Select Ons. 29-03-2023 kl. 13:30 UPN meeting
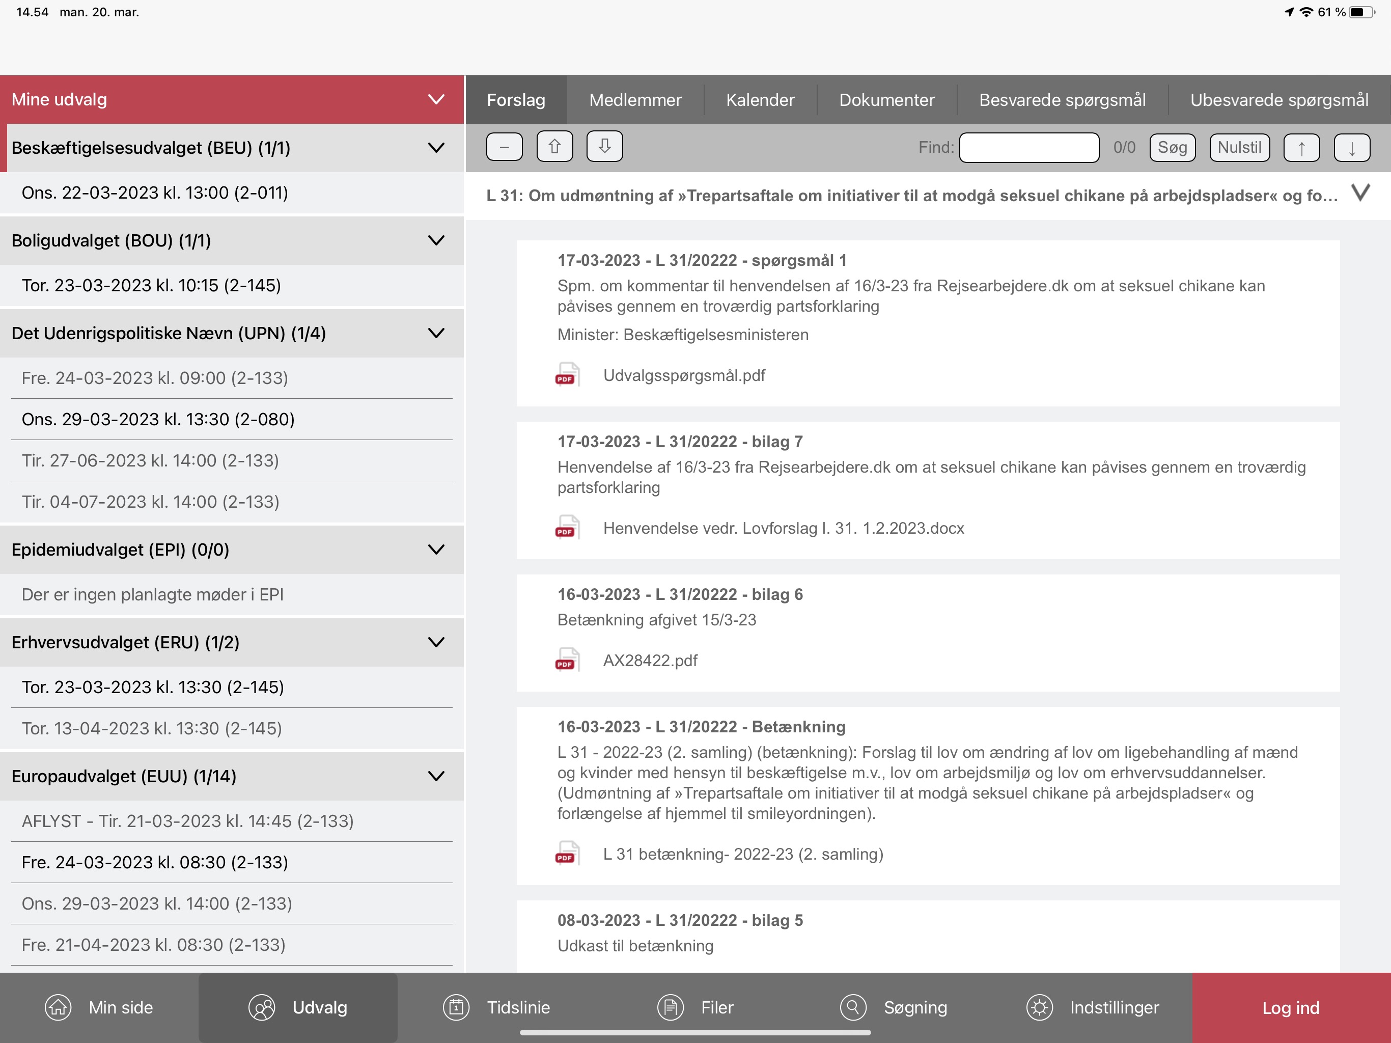The image size is (1391, 1043). point(158,419)
